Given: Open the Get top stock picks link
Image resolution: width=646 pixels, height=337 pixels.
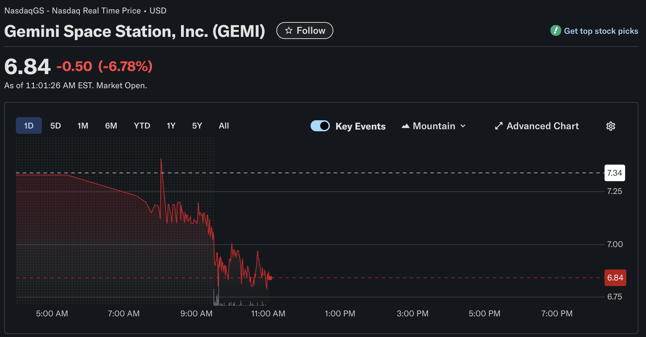Looking at the screenshot, I should coord(601,31).
